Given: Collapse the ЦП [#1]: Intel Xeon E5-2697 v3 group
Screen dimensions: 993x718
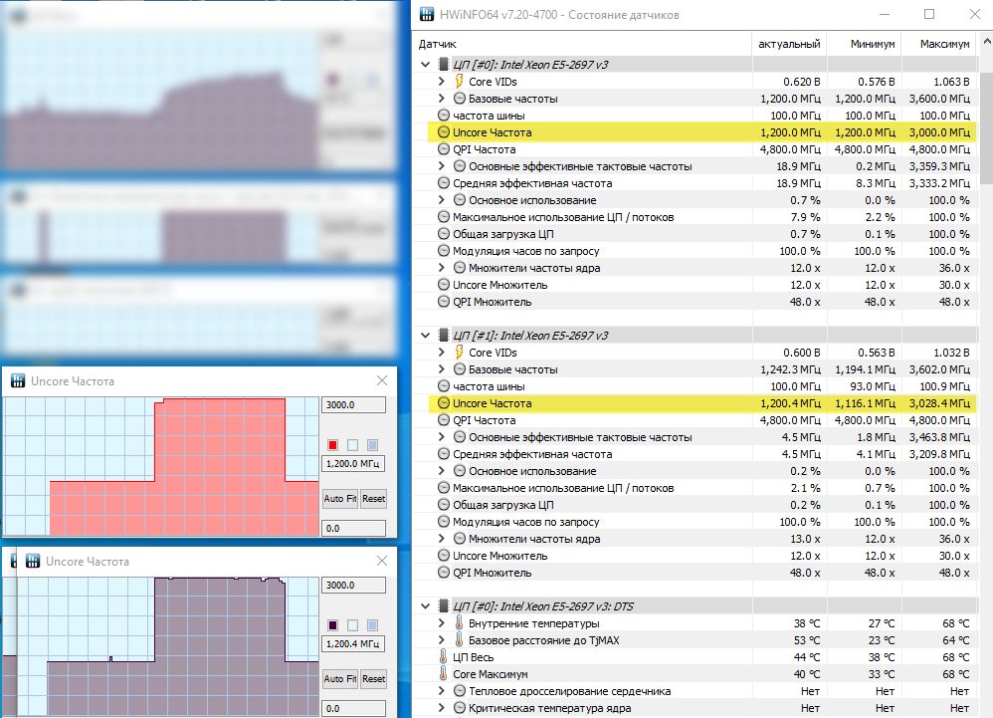Looking at the screenshot, I should [x=426, y=336].
